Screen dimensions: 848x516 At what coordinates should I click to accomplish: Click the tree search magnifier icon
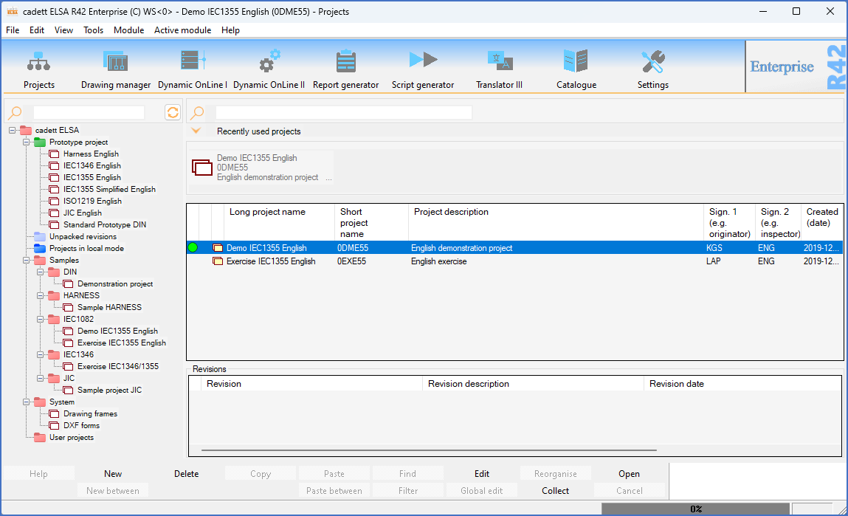pyautogui.click(x=15, y=112)
